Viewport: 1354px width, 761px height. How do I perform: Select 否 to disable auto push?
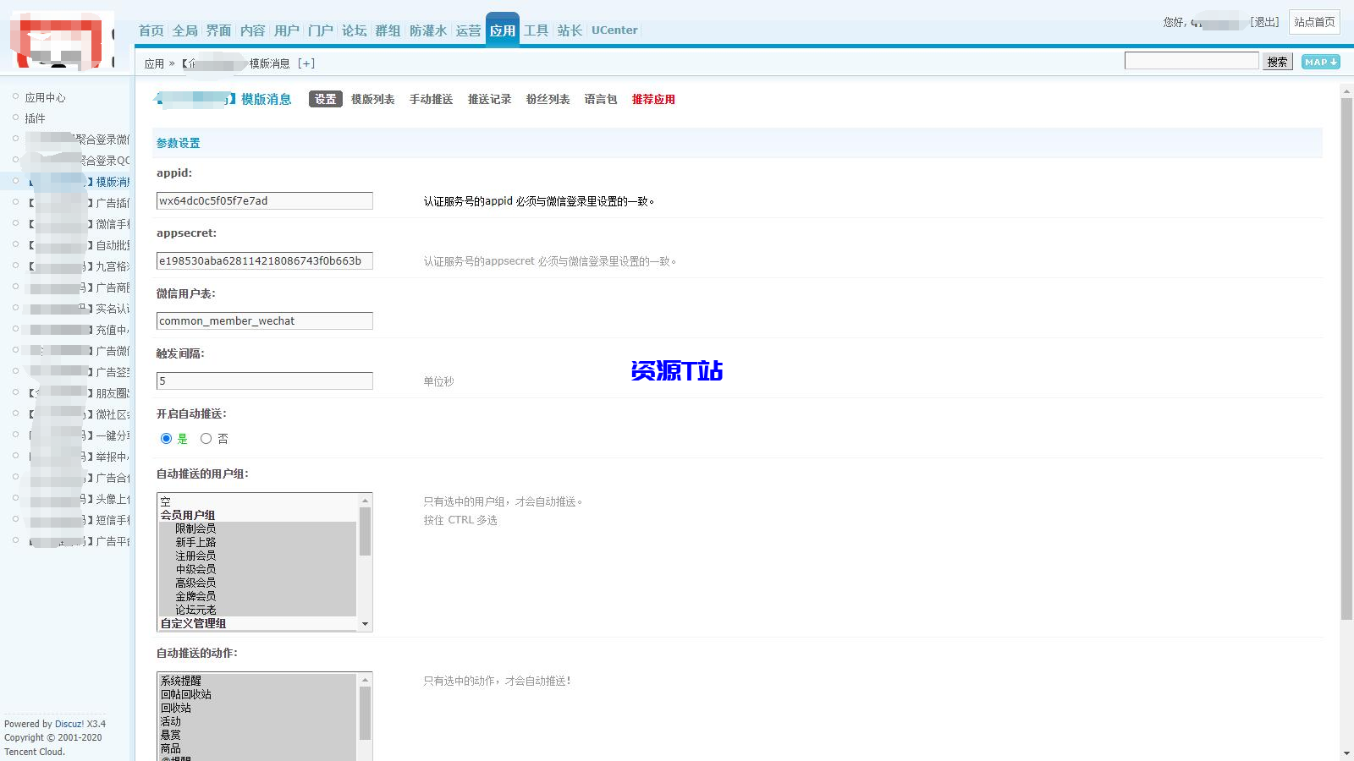(x=206, y=438)
